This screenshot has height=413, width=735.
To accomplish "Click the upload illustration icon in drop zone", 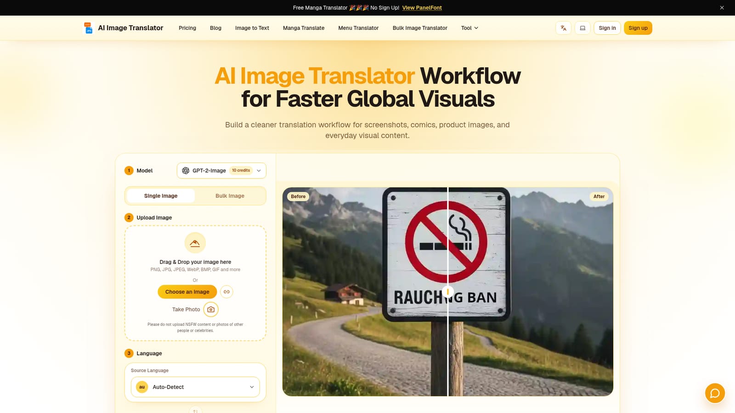I will 195,243.
